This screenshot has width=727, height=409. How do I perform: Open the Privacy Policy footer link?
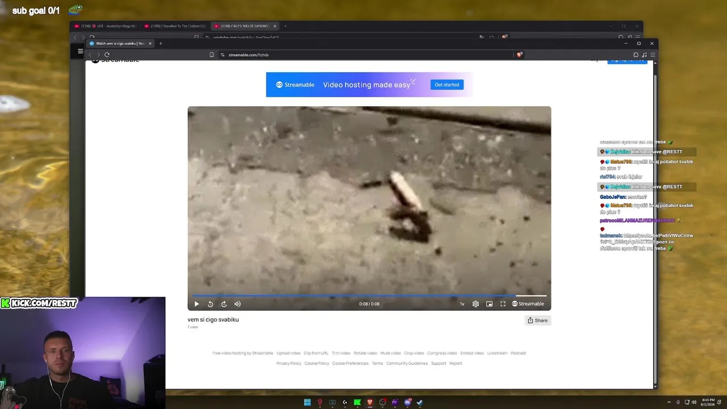289,364
